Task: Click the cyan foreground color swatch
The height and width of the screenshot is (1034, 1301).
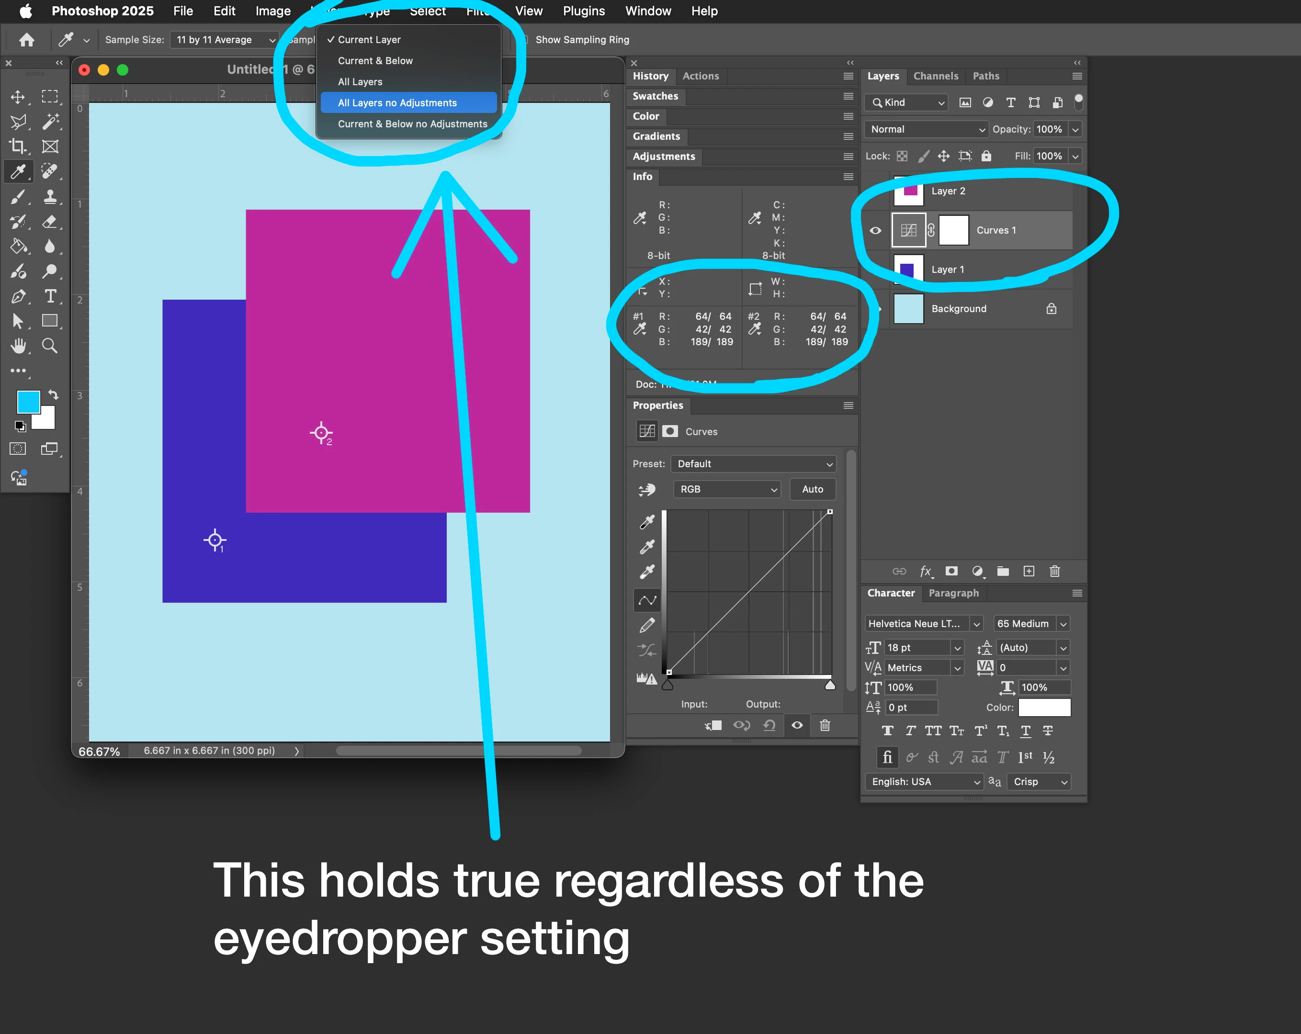Action: point(27,401)
